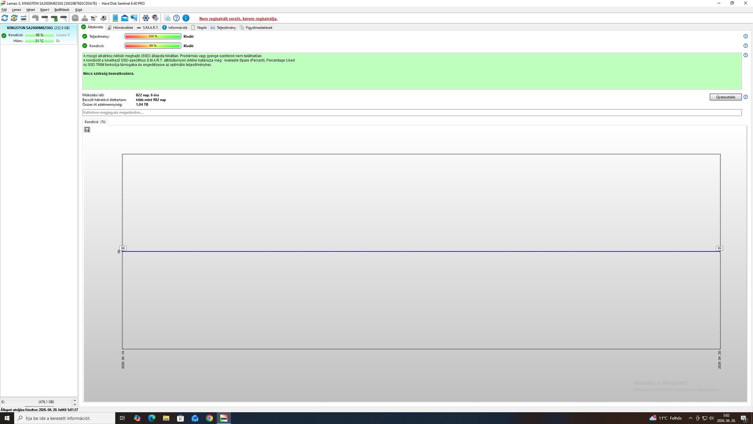Open the Beállítások menu

62,10
